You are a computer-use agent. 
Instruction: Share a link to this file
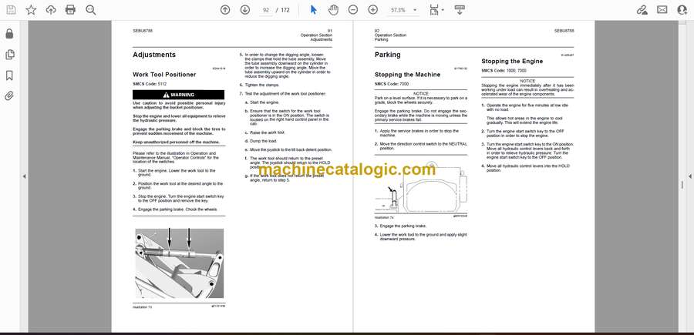coord(642,10)
